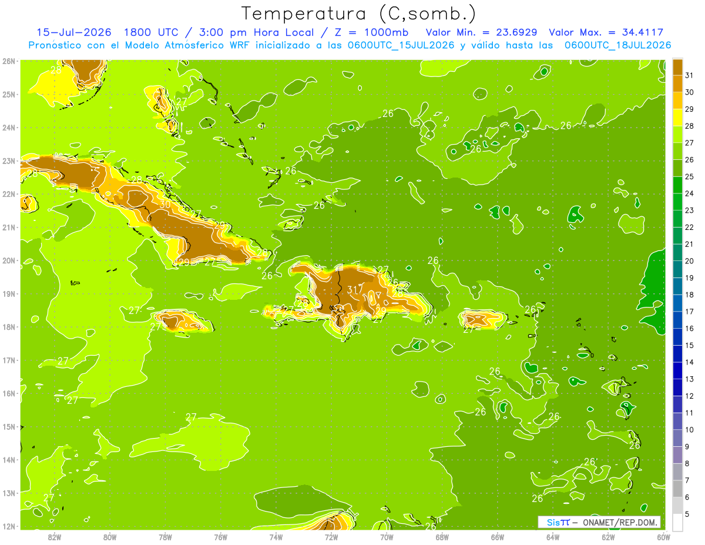Click latitude axis label "23N"
The width and height of the screenshot is (705, 545).
coord(8,161)
